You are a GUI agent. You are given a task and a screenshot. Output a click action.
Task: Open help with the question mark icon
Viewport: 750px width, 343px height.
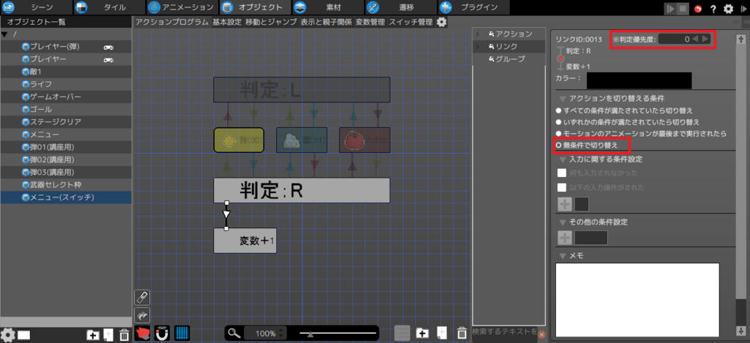713,9
